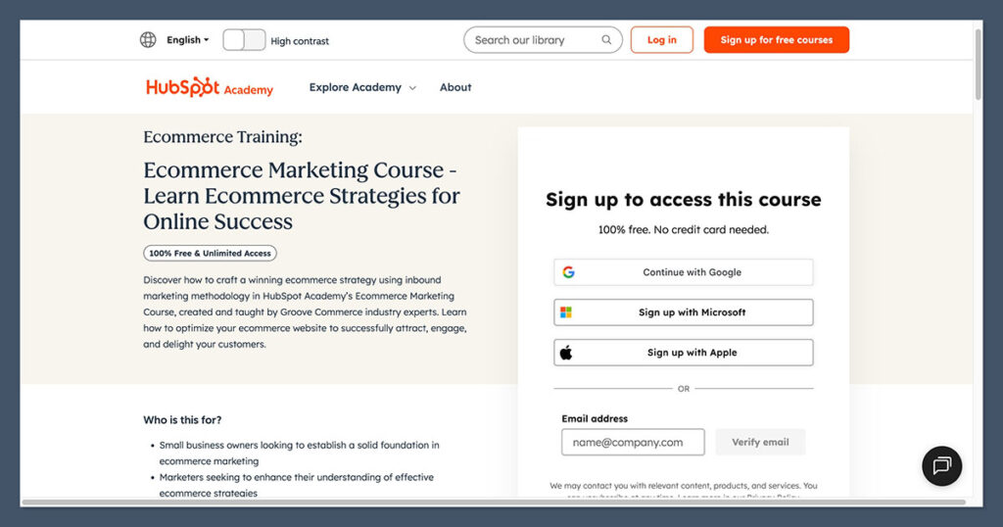
Task: Click the Microsoft logo icon
Action: [x=566, y=312]
